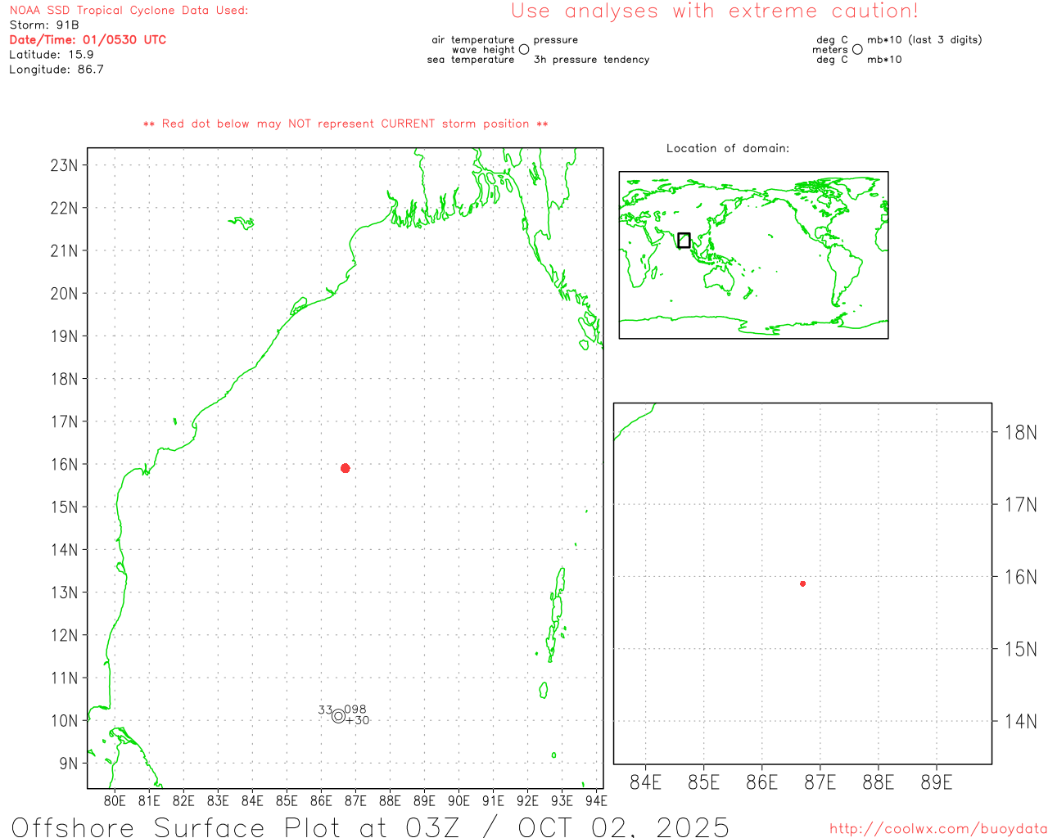Click the units legend circle beside meters
The height and width of the screenshot is (838, 1048).
(857, 49)
